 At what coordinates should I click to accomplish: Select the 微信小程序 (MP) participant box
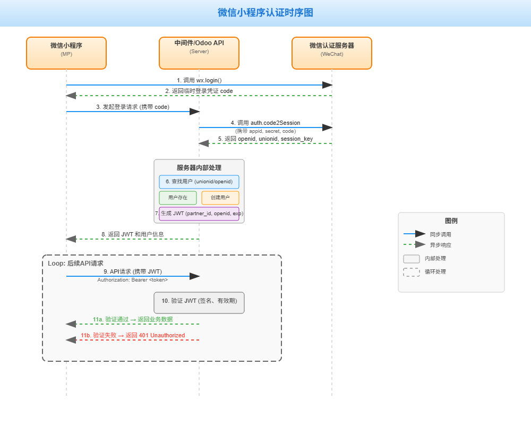pyautogui.click(x=66, y=53)
